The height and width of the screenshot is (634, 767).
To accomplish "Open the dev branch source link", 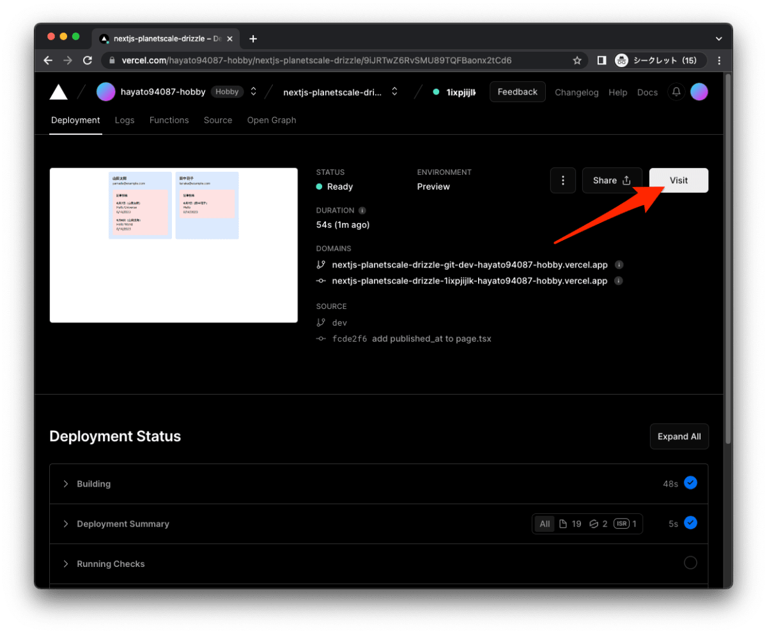I will (340, 322).
